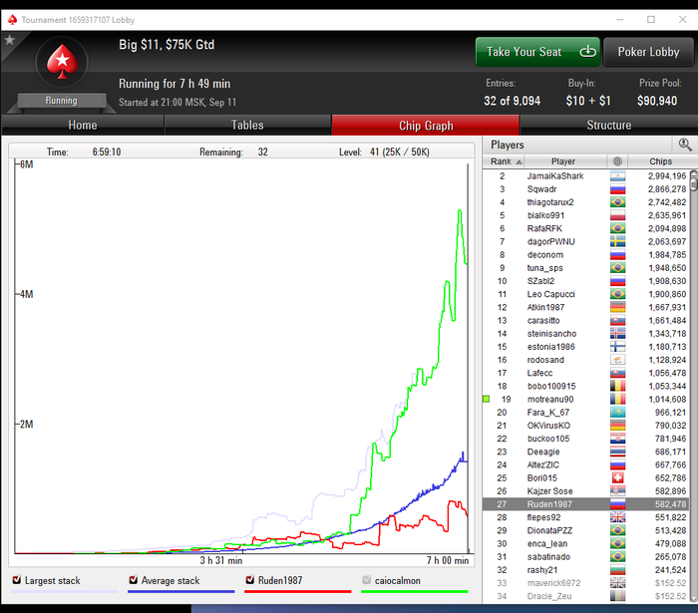
Task: Click the Level 41 (25K / 50K) text
Action: (x=384, y=153)
